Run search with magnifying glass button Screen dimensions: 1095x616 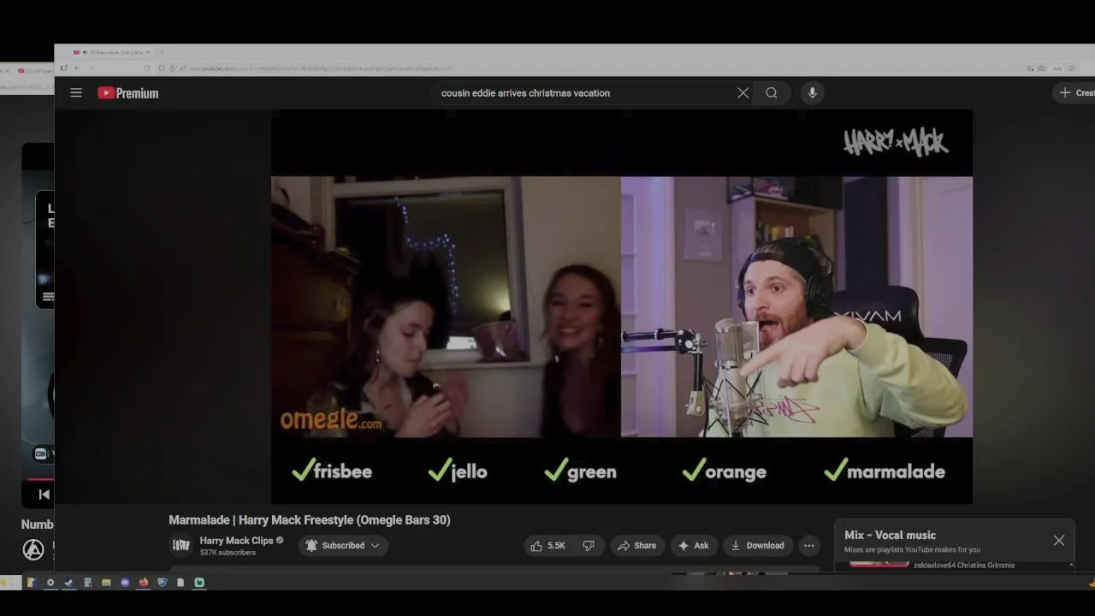click(x=772, y=92)
